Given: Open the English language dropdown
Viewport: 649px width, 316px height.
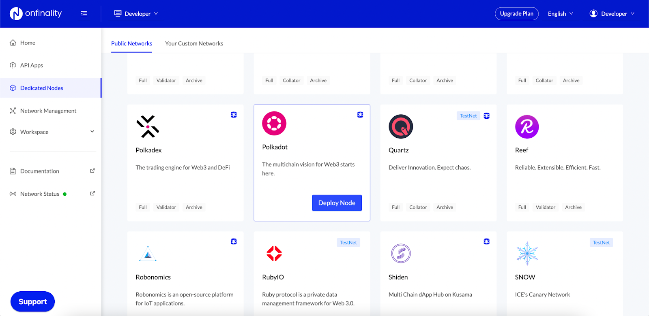Looking at the screenshot, I should tap(561, 14).
